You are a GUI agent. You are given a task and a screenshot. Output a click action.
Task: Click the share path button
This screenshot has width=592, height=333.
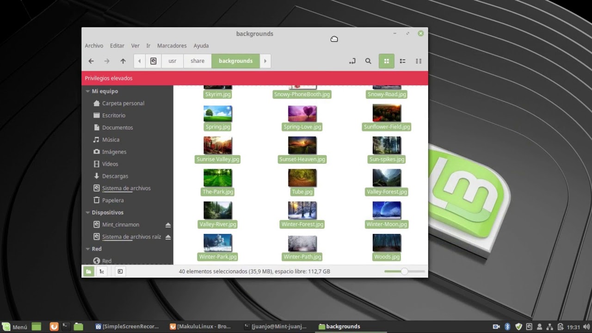click(197, 61)
